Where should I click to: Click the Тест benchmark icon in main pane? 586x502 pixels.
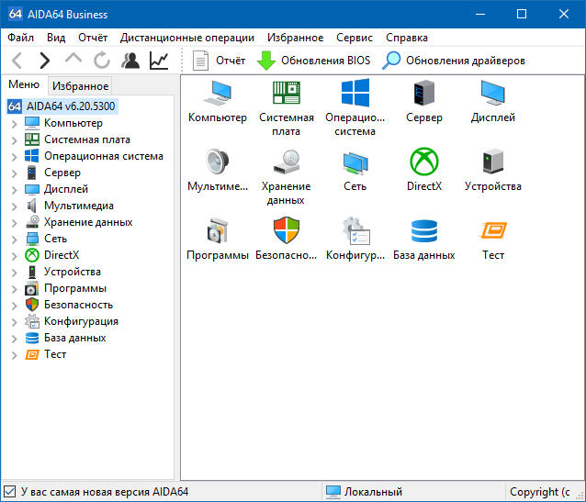point(493,231)
